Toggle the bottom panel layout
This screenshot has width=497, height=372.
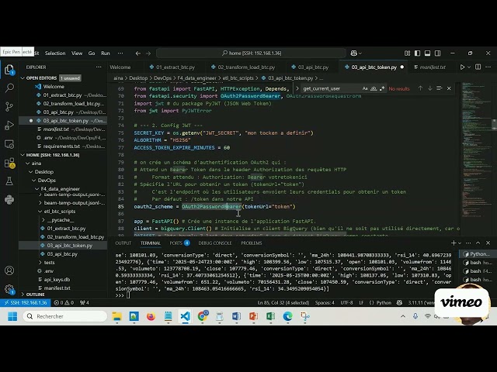428,53
